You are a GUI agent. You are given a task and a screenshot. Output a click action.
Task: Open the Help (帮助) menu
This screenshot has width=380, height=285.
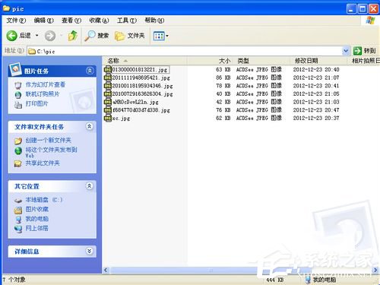(x=154, y=21)
